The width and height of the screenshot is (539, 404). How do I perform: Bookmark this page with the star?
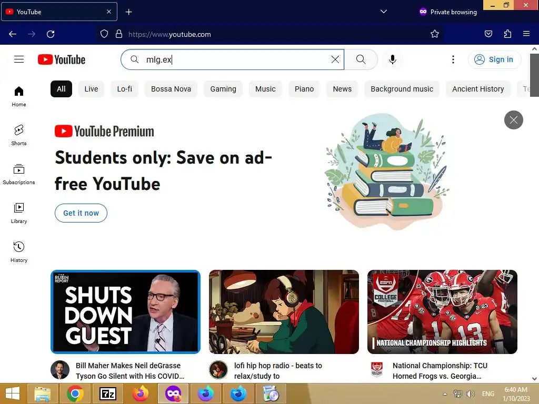434,34
